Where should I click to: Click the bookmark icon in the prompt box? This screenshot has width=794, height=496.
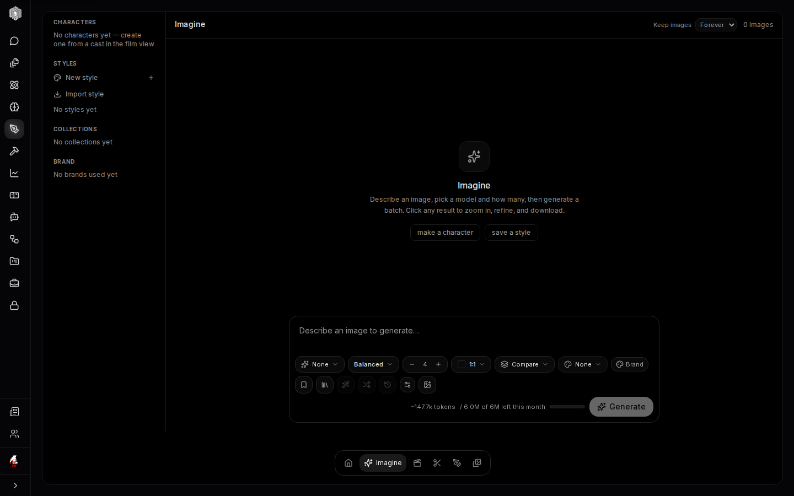click(304, 385)
